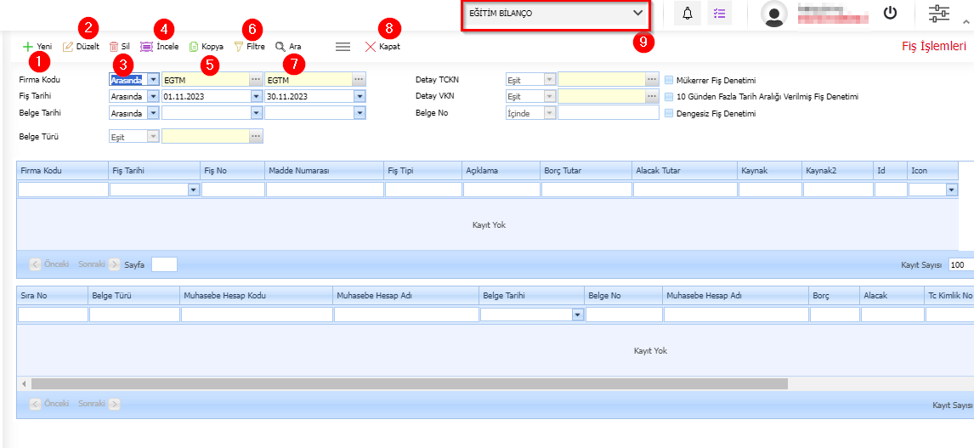Screen dimensions: 974x448
Task: Click the power logout icon
Action: (x=890, y=13)
